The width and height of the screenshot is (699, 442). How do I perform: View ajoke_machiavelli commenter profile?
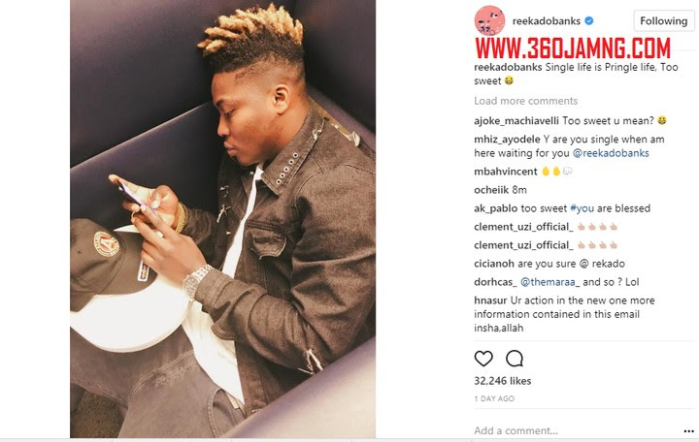[516, 120]
